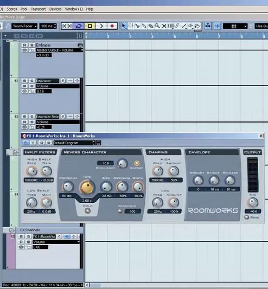Click the 10% Efficiency value field
Viewport: 268px width, 289px height.
coord(106,163)
